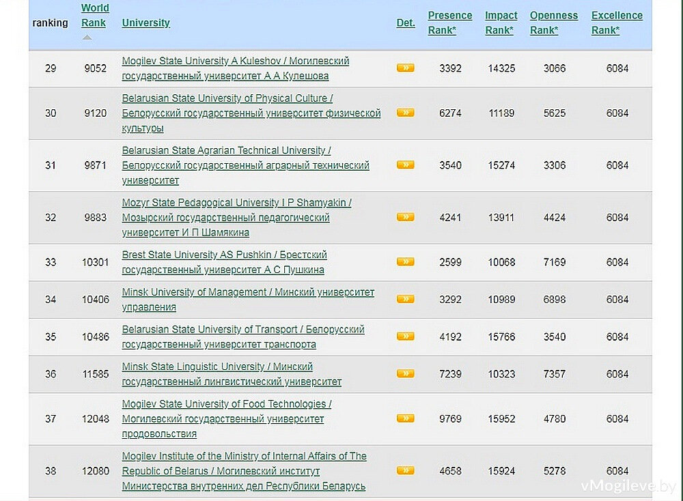
Task: Open Minsk University of Management link
Action: (x=248, y=300)
